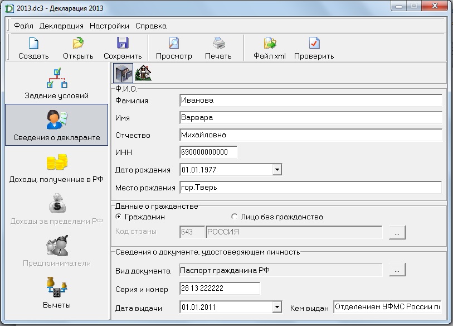453x326 pixels.
Task: Choose Лицо без гражданства option
Action: pyautogui.click(x=234, y=217)
